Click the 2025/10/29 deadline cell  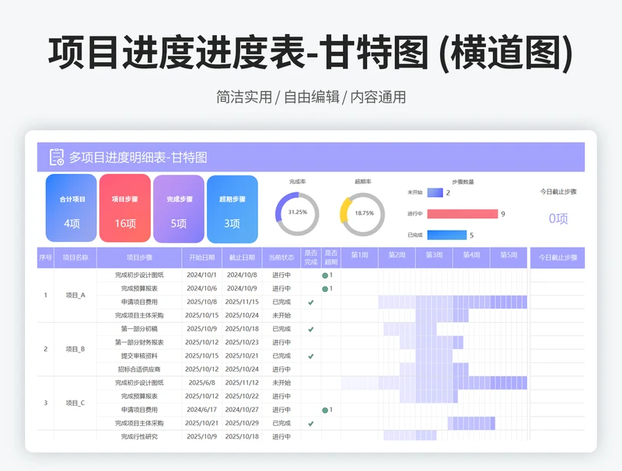point(242,423)
